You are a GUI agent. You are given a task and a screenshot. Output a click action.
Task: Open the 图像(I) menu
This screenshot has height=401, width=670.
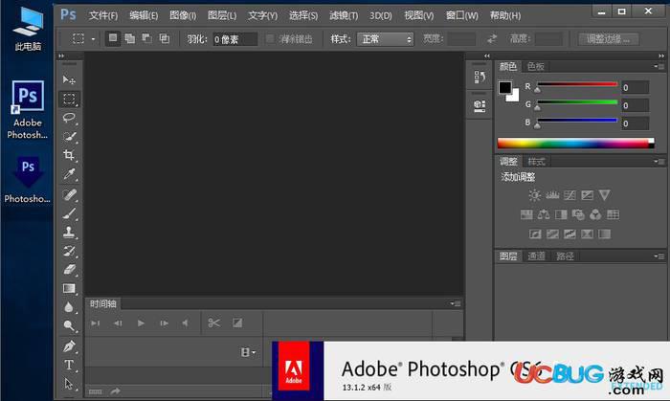(x=183, y=16)
